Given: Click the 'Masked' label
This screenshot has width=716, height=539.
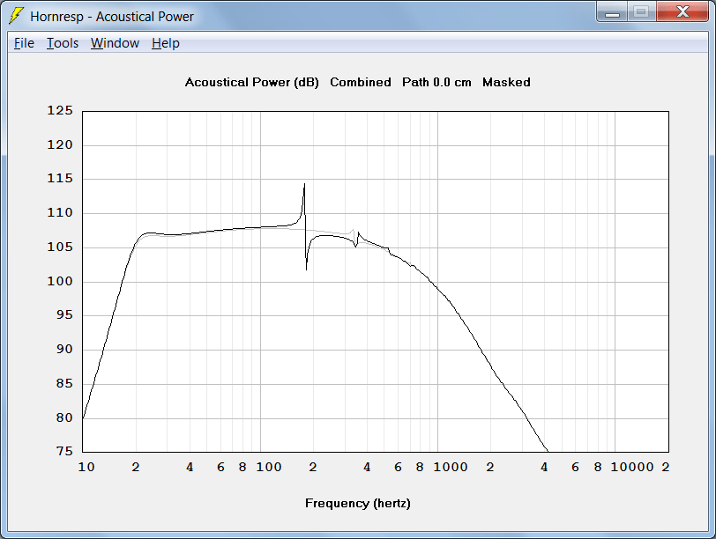Looking at the screenshot, I should tap(506, 83).
